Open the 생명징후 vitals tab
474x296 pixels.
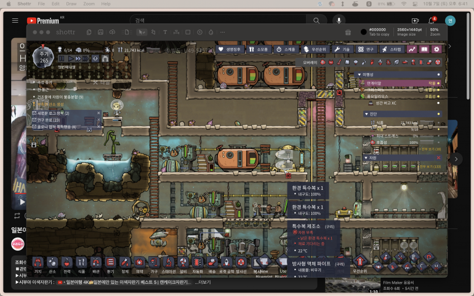coord(230,49)
